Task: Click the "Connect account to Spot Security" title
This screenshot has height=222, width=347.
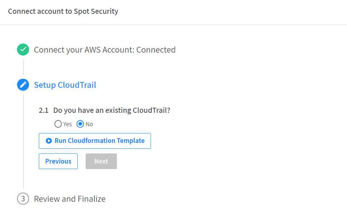Action: [x=63, y=11]
